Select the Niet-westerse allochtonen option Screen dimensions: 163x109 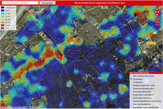coord(131,76)
